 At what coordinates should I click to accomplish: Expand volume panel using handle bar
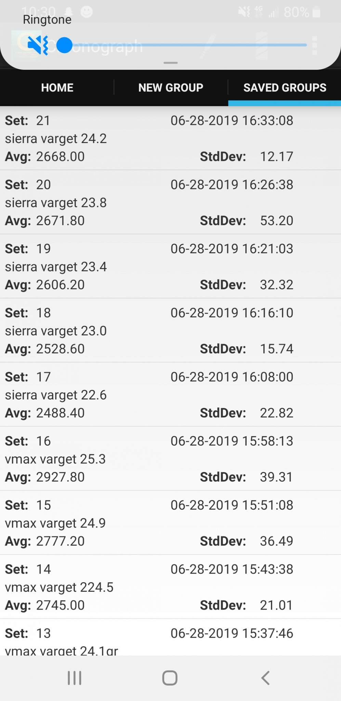(x=170, y=63)
